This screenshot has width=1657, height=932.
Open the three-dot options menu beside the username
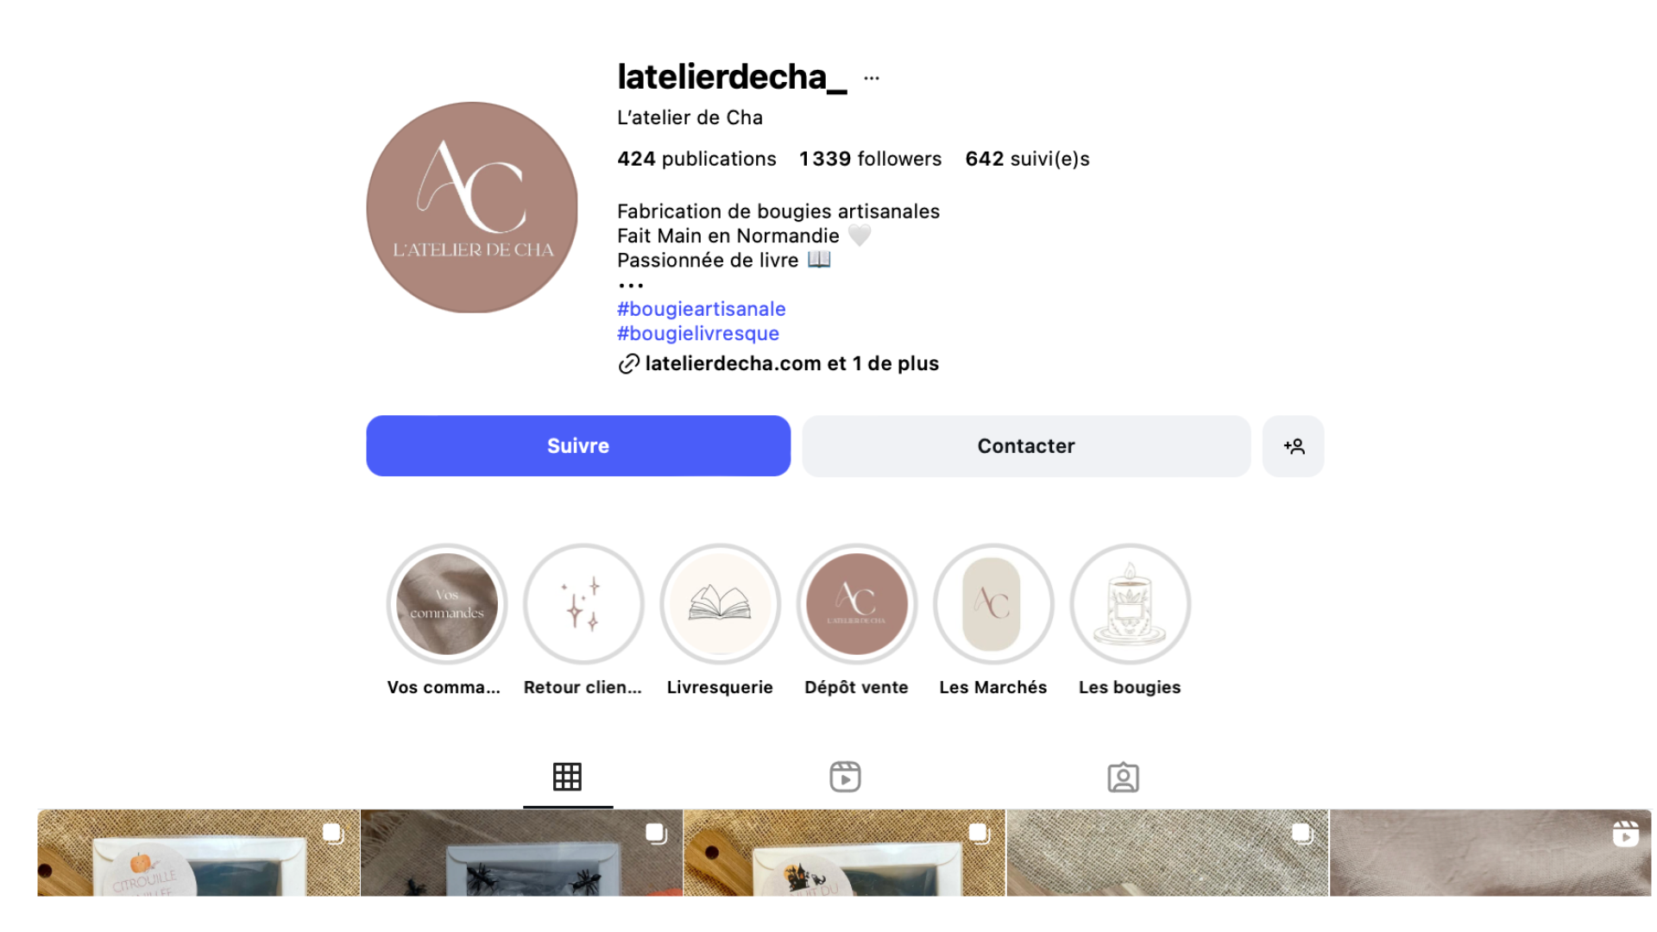872,78
